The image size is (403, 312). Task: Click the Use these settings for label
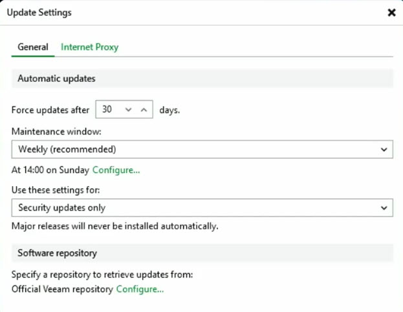tap(56, 190)
